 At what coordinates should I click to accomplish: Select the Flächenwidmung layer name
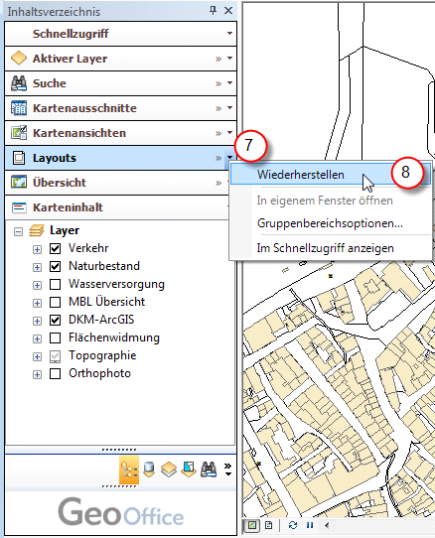114,337
